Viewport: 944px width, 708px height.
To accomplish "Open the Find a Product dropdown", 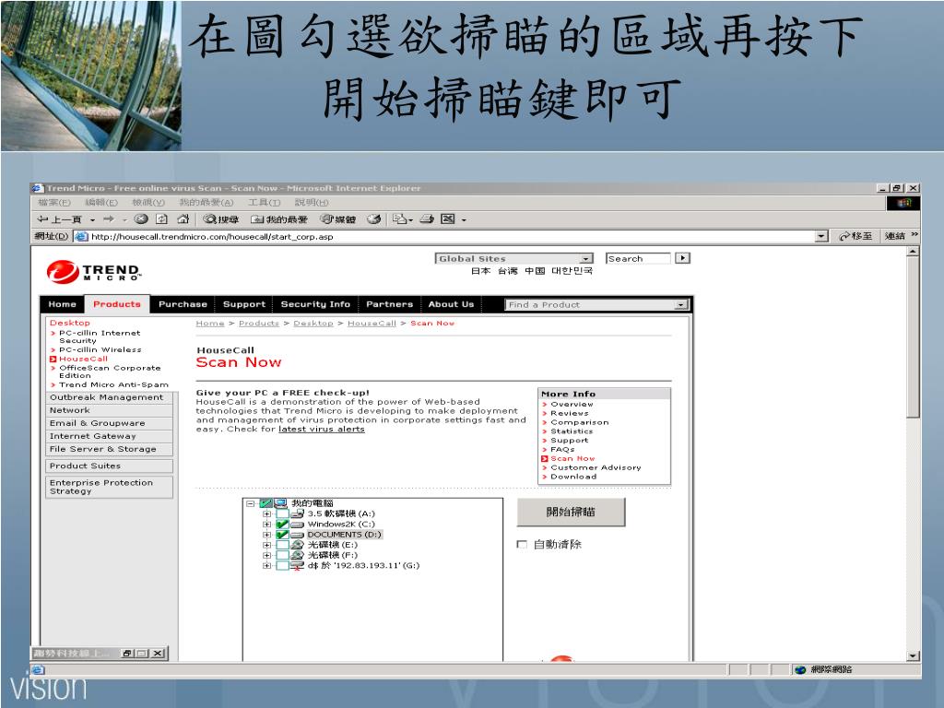I will tap(596, 304).
